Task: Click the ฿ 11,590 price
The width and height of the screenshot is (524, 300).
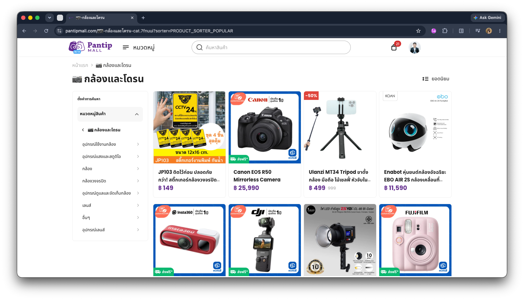Action: pyautogui.click(x=395, y=188)
